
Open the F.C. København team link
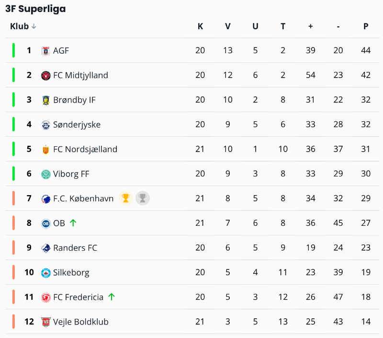(x=83, y=198)
